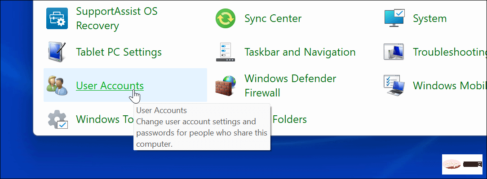
Task: Click the SupportAssist OS Recovery label
Action: click(x=117, y=18)
